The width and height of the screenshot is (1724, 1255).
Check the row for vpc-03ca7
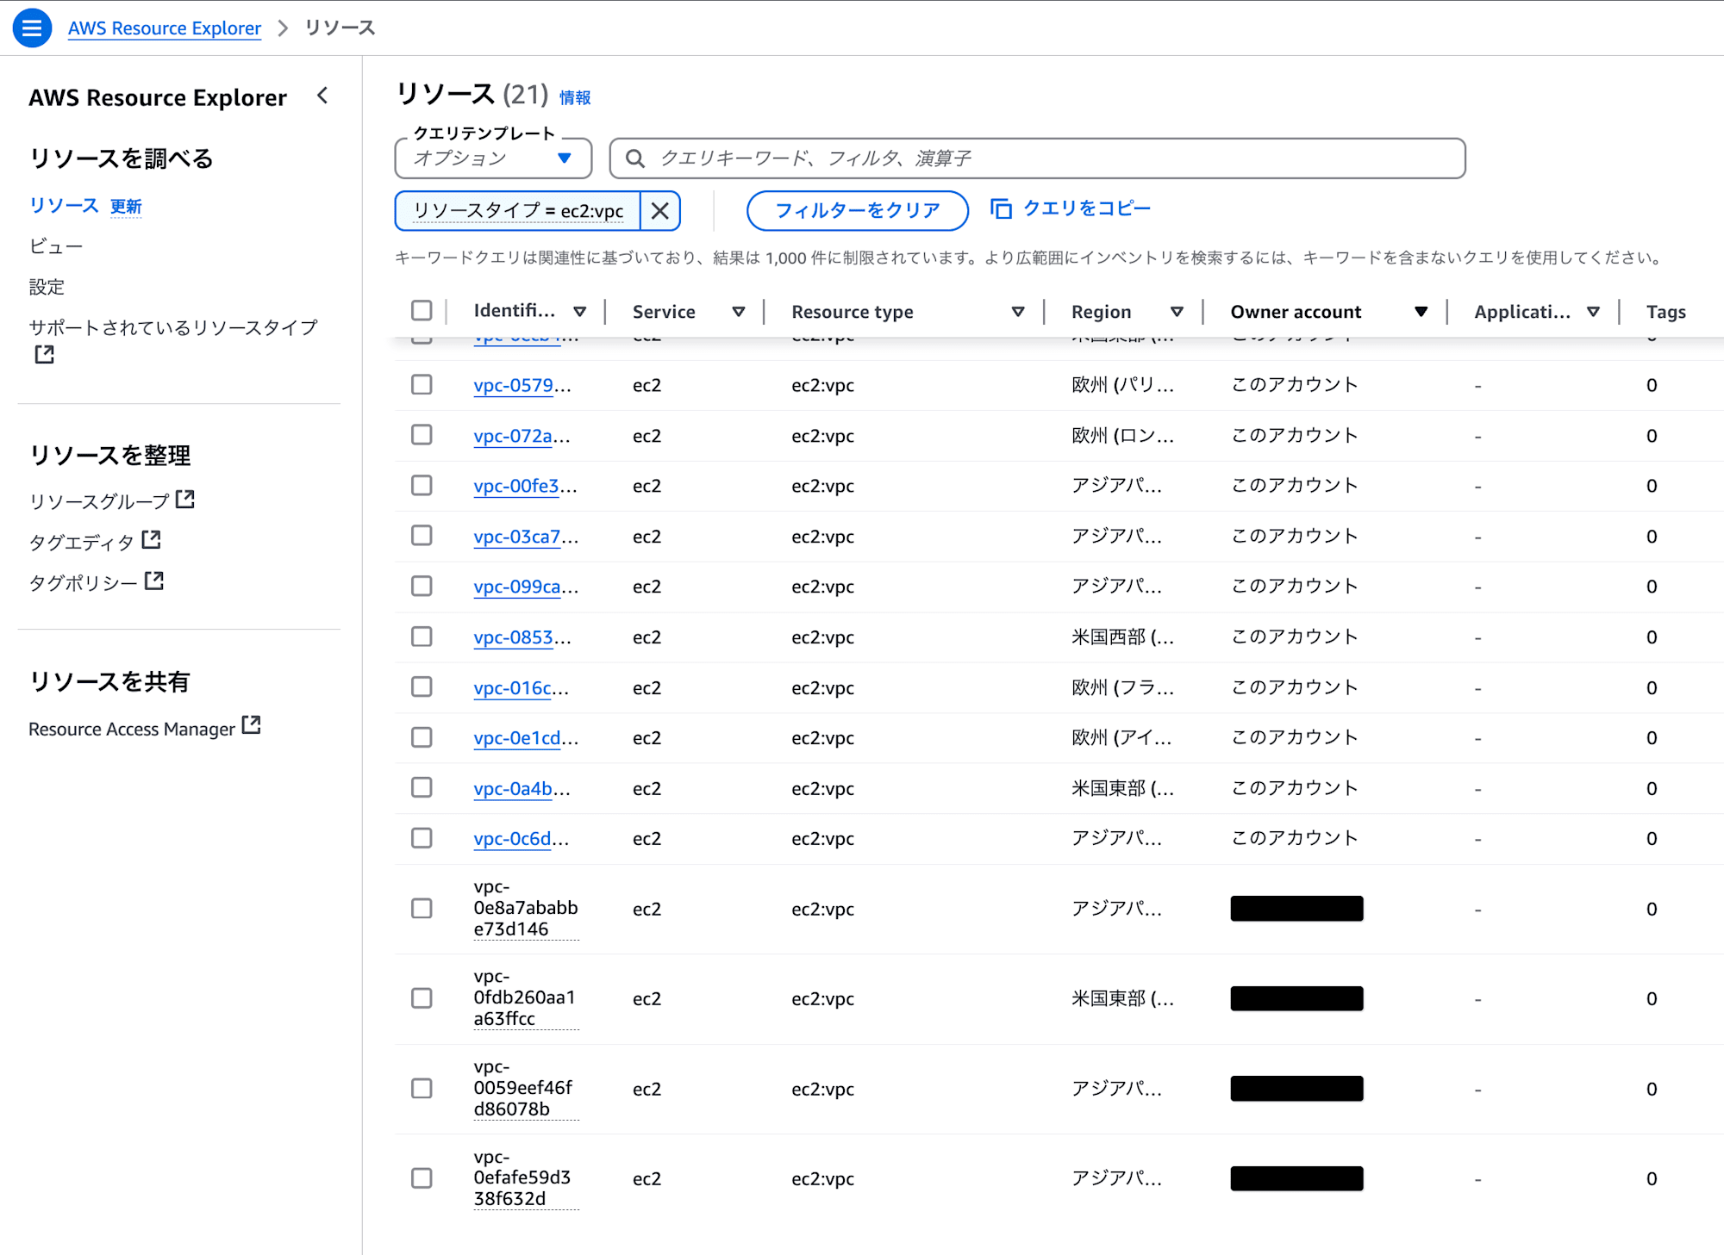tap(422, 536)
